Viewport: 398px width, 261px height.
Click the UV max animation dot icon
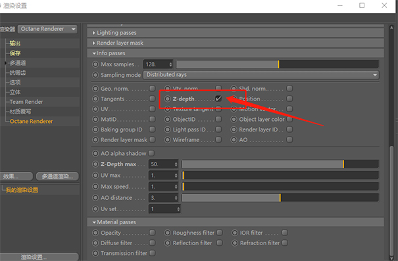pyautogui.click(x=95, y=176)
